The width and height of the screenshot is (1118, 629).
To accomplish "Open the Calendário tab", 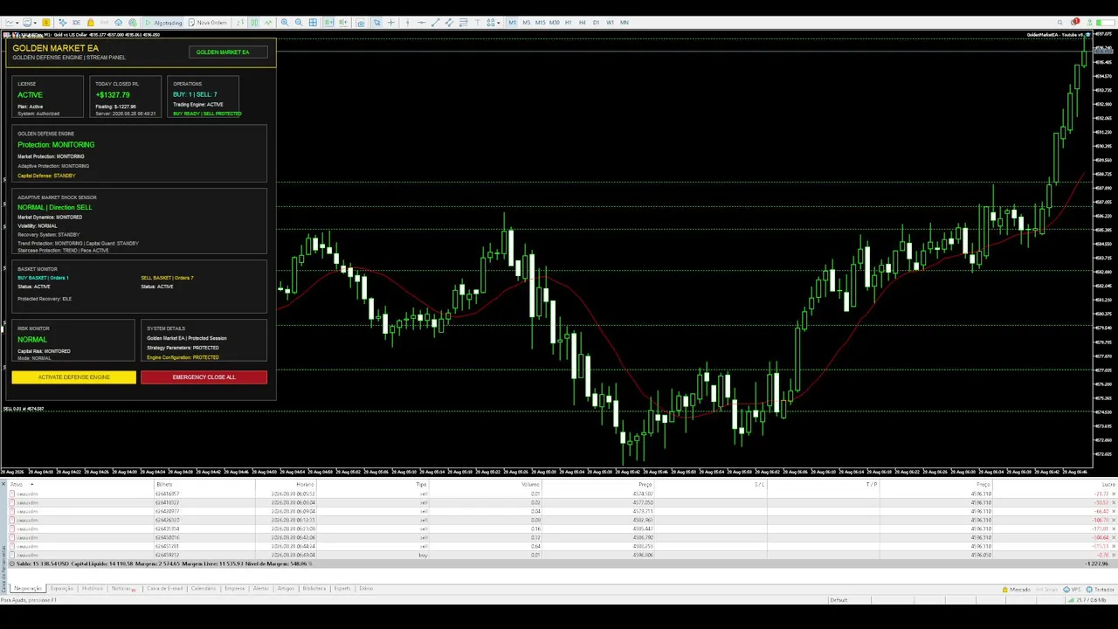I will (204, 588).
